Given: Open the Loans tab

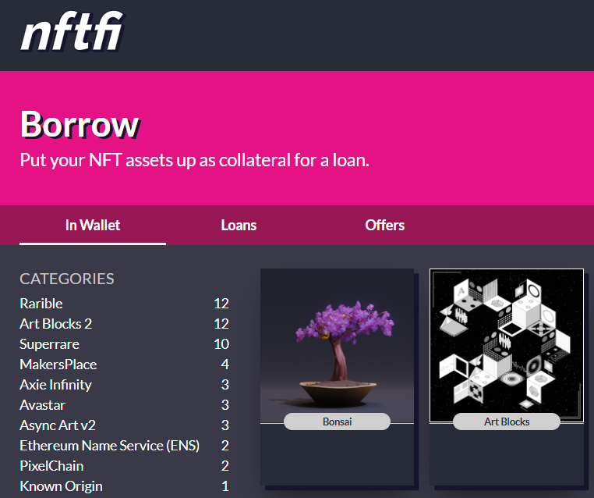Looking at the screenshot, I should pyautogui.click(x=239, y=226).
